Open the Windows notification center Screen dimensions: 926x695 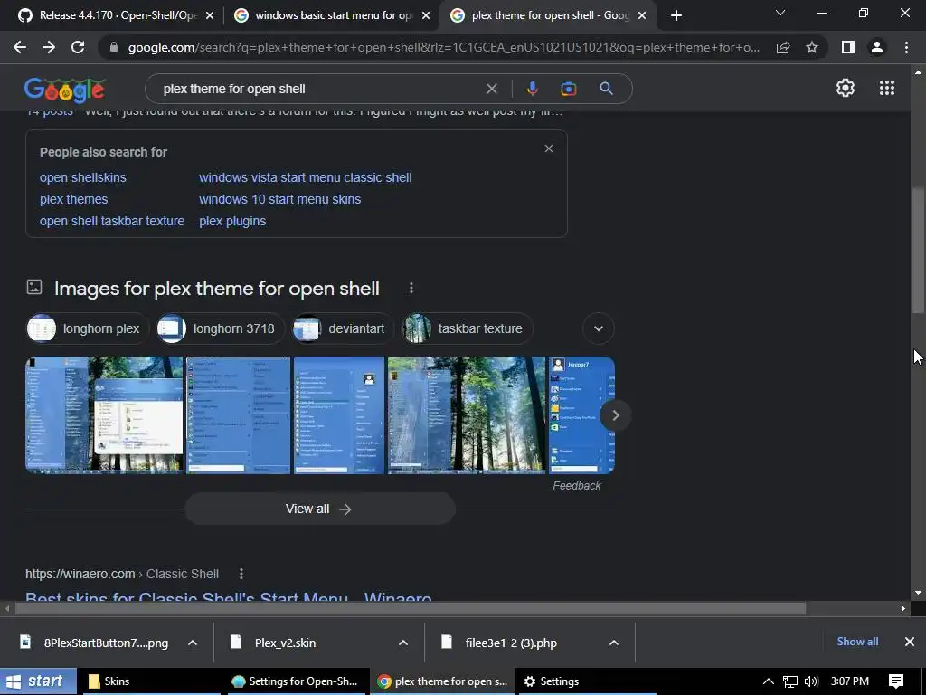(x=896, y=681)
